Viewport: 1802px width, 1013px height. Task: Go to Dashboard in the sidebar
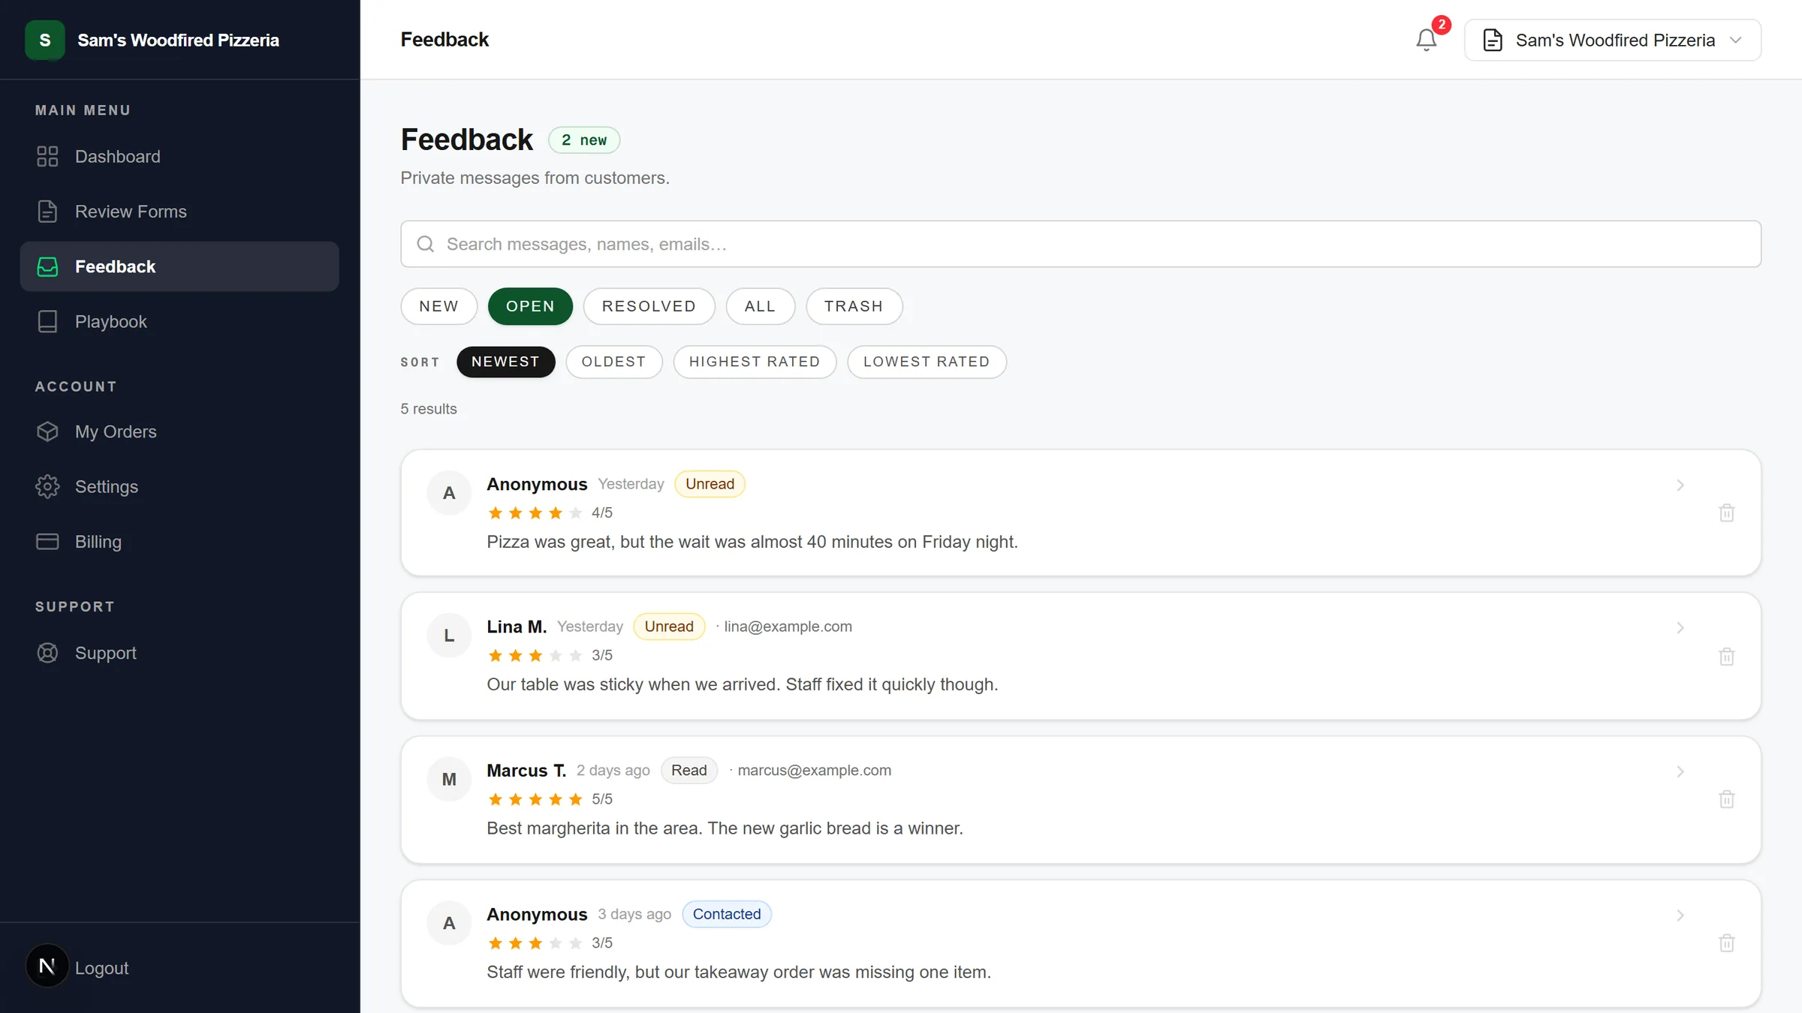[179, 156]
